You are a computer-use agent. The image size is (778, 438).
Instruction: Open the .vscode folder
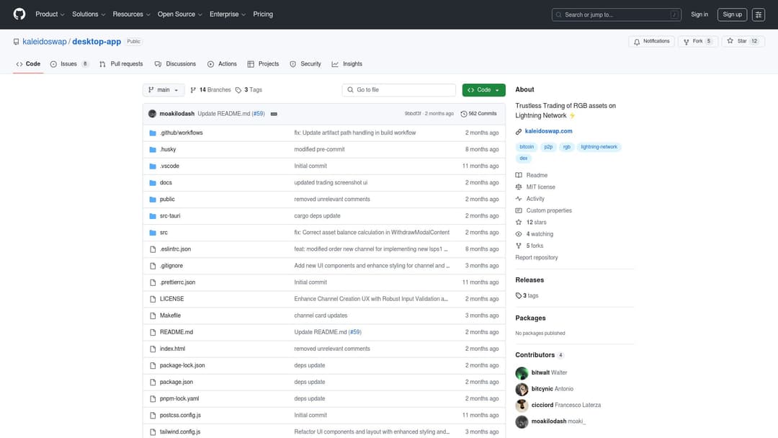(169, 166)
